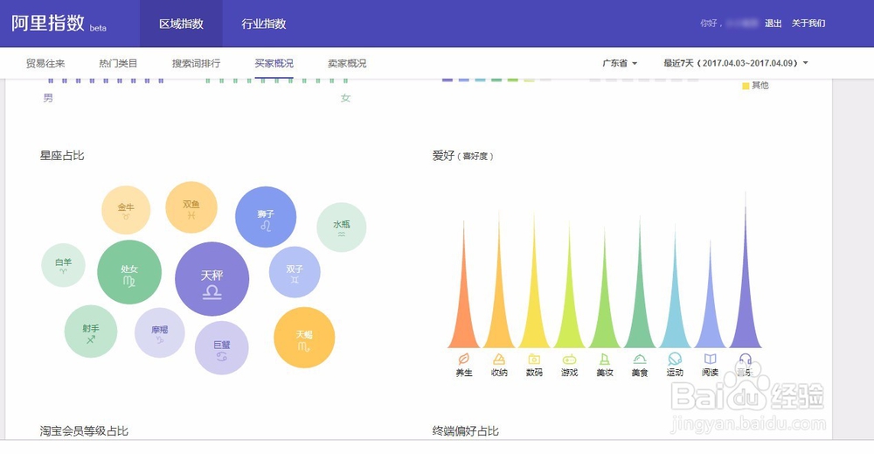The height and width of the screenshot is (454, 874).
Task: Click the 收纳 storage icon
Action: pos(499,359)
